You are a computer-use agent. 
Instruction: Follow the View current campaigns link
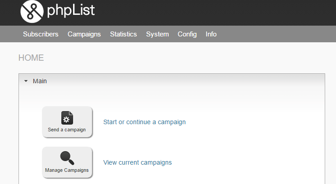coord(138,162)
